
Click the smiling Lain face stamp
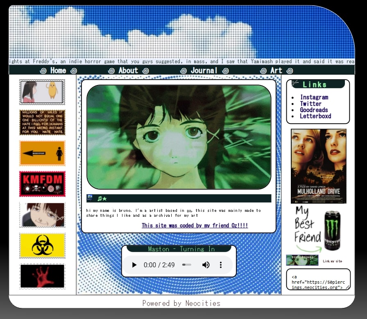[x=42, y=215]
